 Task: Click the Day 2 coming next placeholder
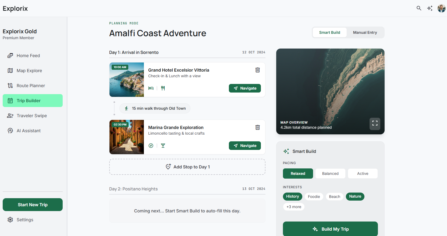coord(187,211)
